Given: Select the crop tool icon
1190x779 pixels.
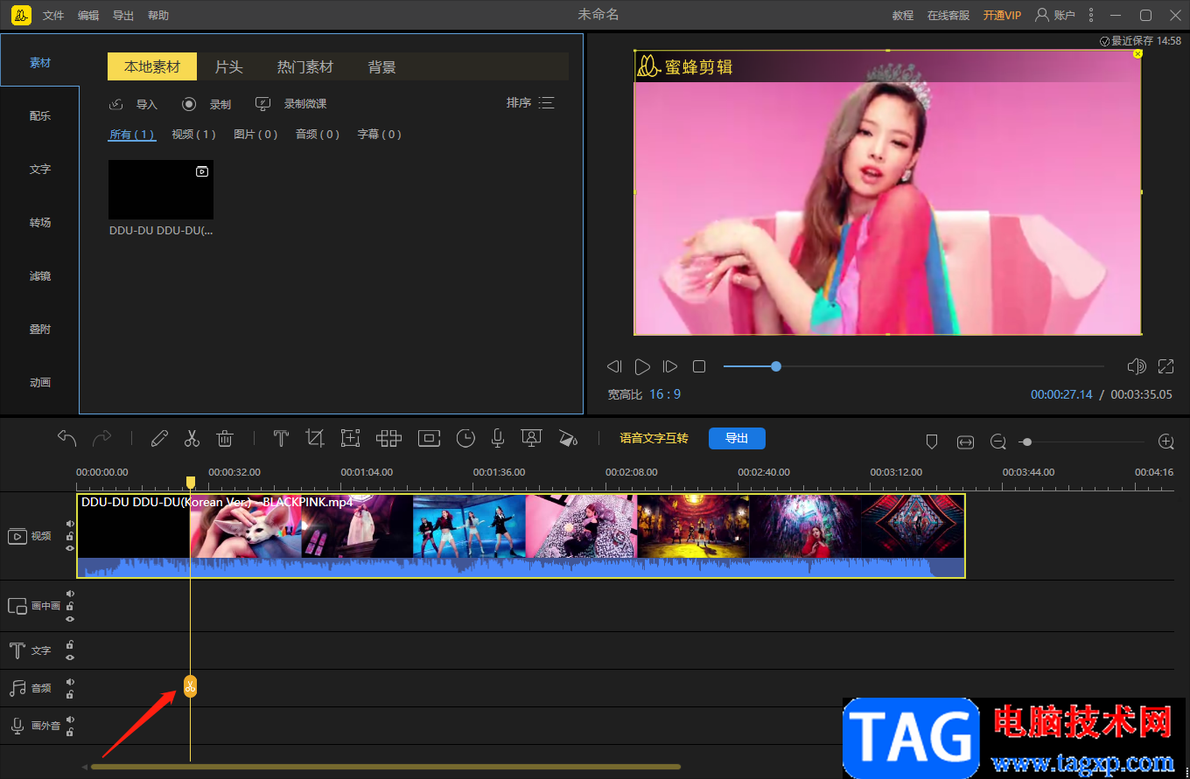Looking at the screenshot, I should pos(315,439).
